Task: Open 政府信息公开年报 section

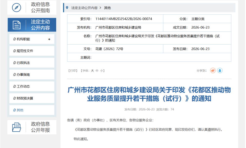Action: pos(32,127)
